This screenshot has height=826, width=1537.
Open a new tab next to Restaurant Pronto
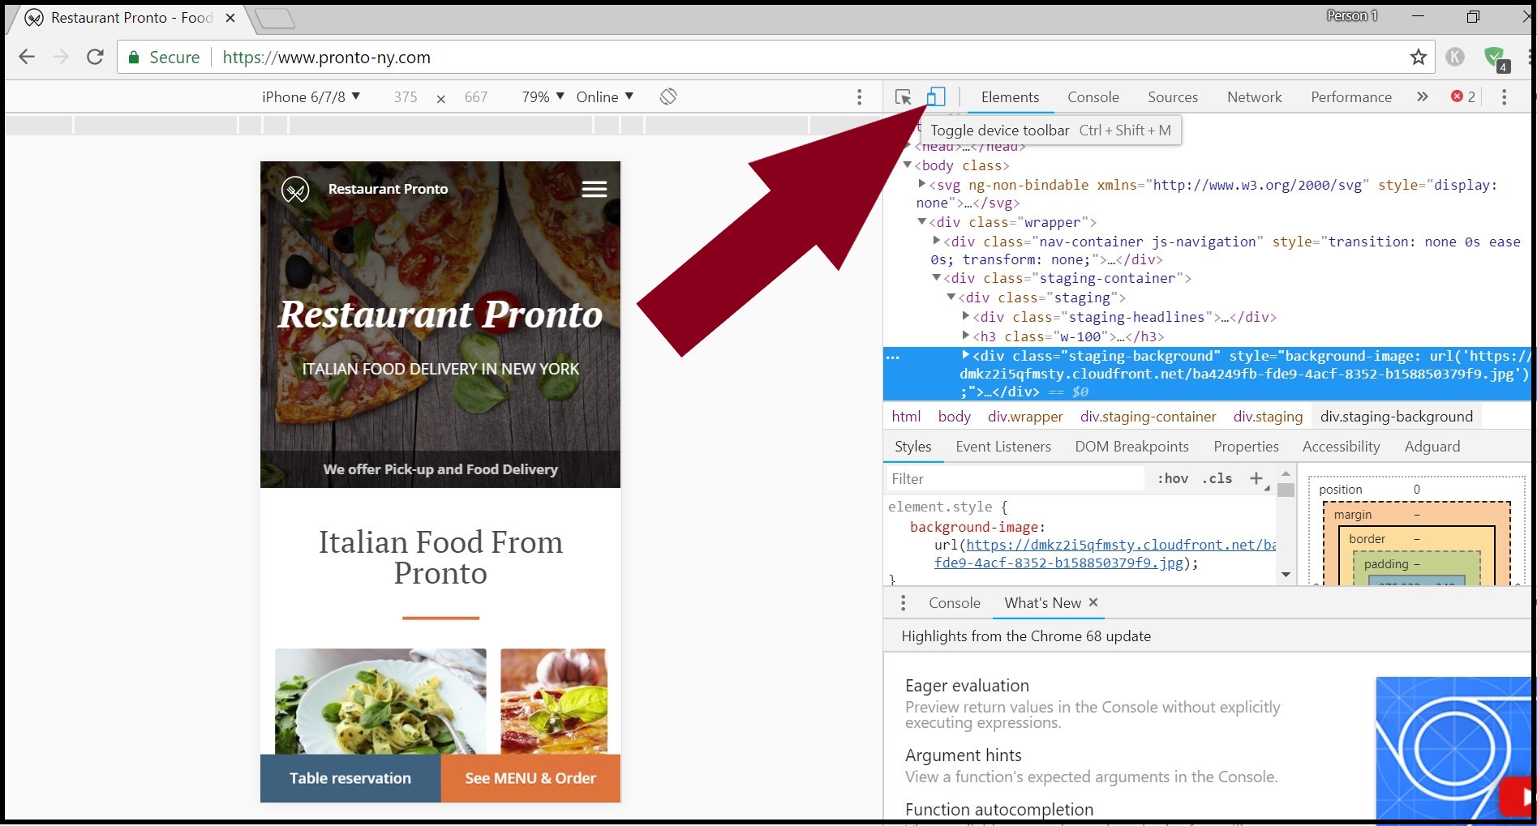click(275, 18)
